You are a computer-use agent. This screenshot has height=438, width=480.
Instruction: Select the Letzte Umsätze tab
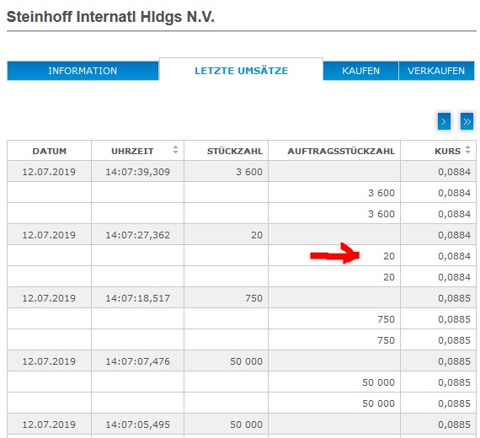click(241, 71)
